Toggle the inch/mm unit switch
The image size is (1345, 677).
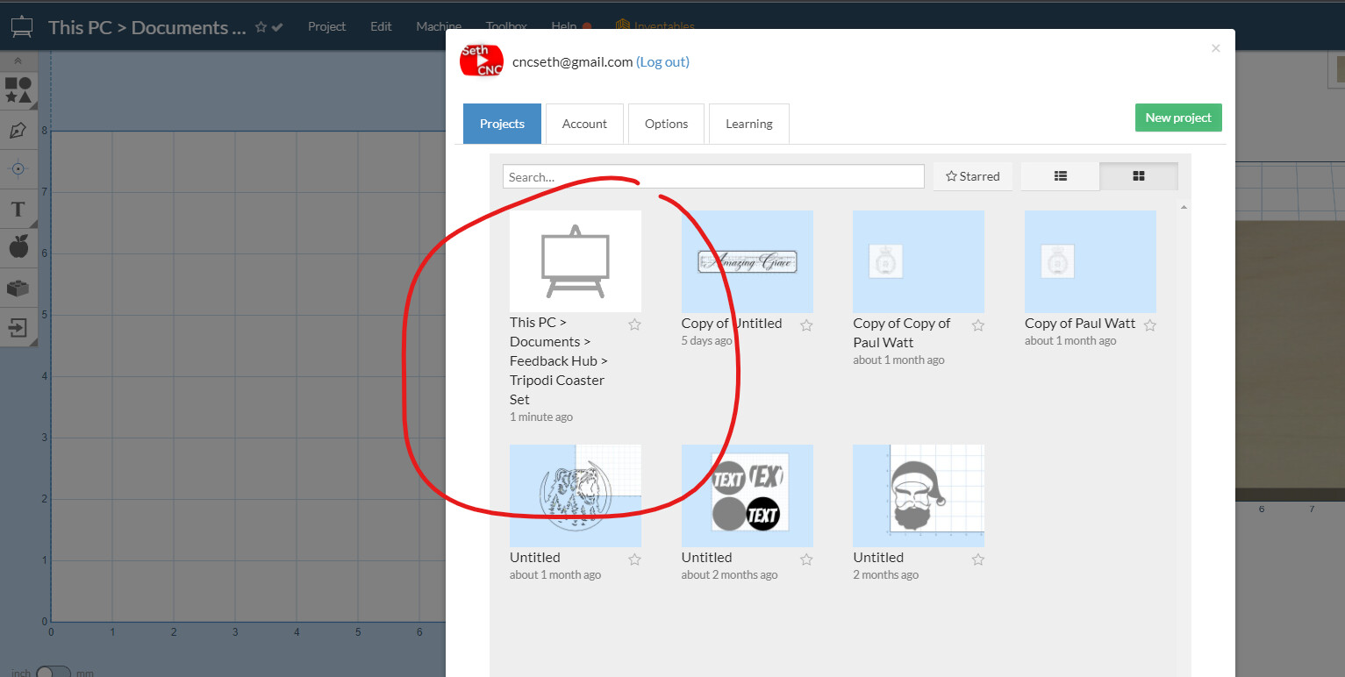point(53,672)
